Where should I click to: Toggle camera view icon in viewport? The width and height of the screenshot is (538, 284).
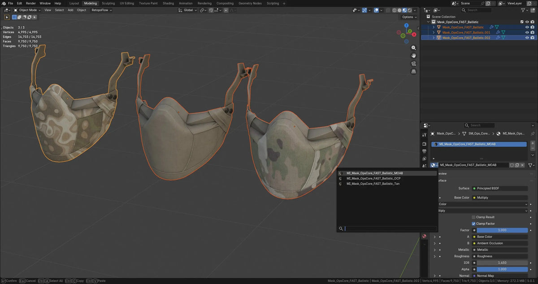point(413,64)
